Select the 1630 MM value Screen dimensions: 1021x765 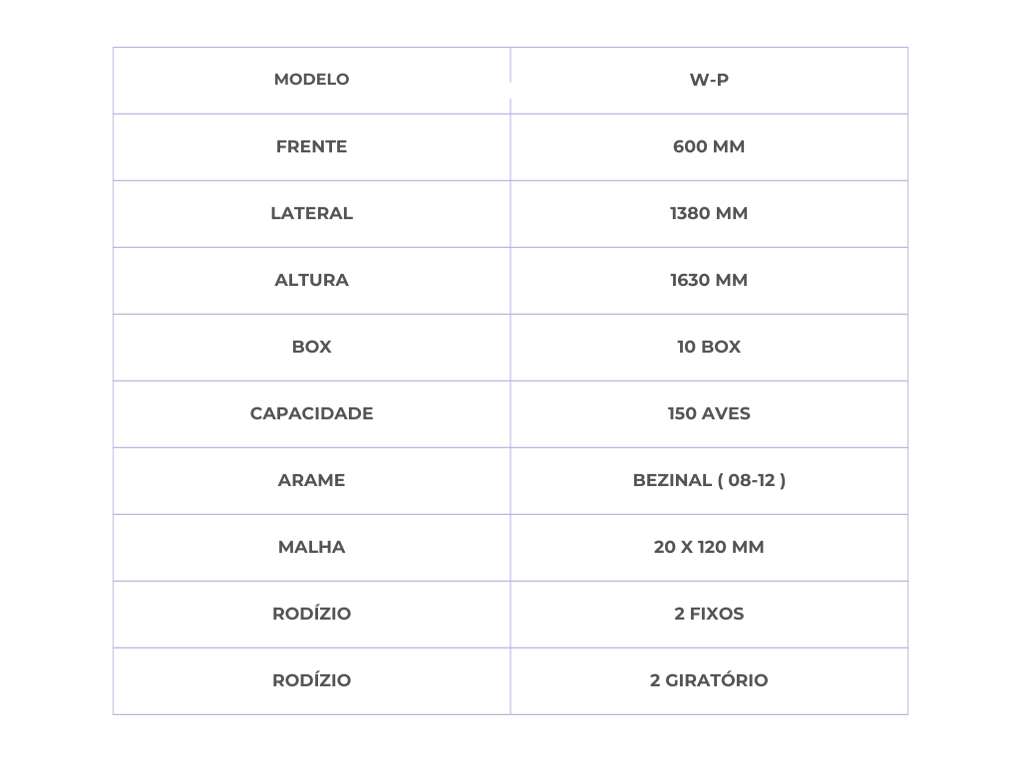pos(709,280)
